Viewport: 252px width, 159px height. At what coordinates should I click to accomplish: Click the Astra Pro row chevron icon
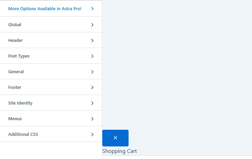92,9
